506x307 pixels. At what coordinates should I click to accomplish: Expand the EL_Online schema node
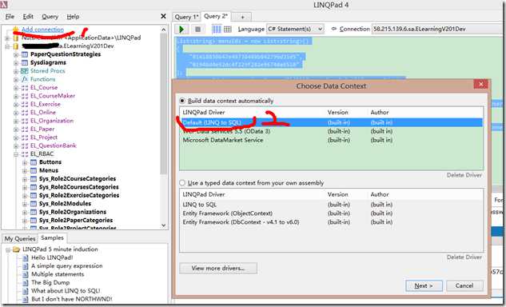[x=15, y=113]
